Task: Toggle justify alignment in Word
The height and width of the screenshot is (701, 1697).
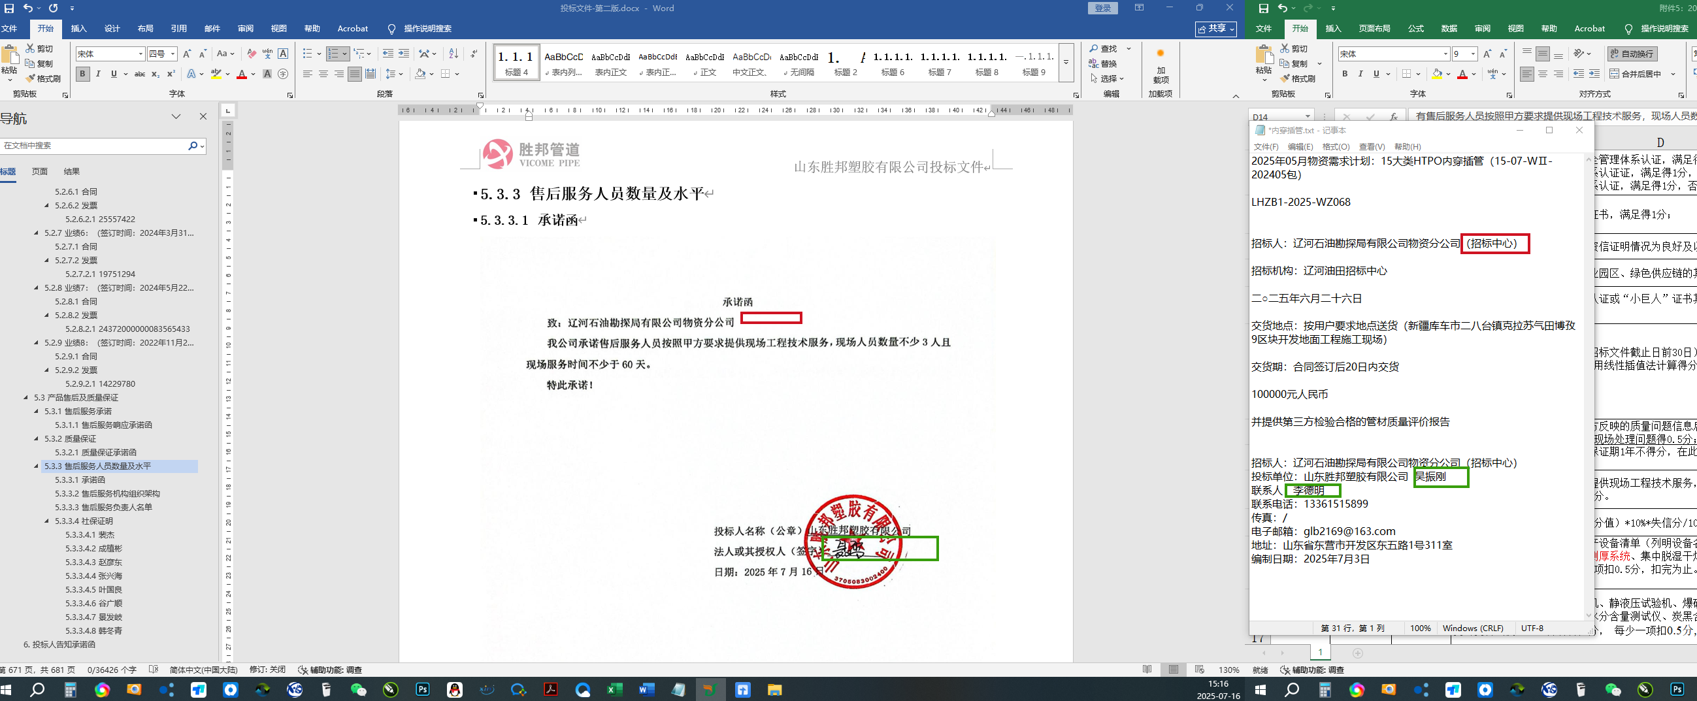Action: [x=355, y=74]
